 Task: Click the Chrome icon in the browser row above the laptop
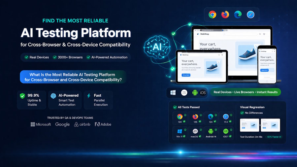click(x=212, y=15)
